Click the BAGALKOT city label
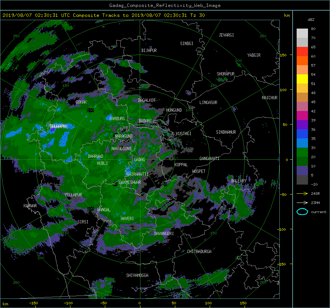The image size is (330, 308). pos(147,100)
